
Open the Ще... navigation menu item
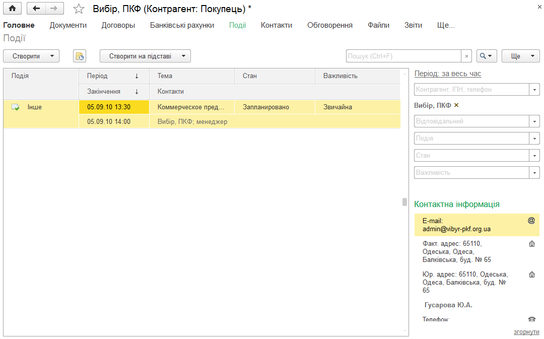[446, 25]
